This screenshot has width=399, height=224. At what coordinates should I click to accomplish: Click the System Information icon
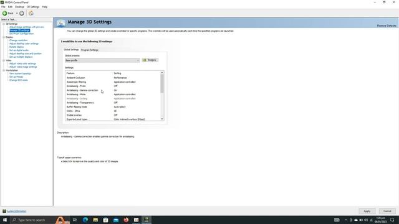[4, 211]
